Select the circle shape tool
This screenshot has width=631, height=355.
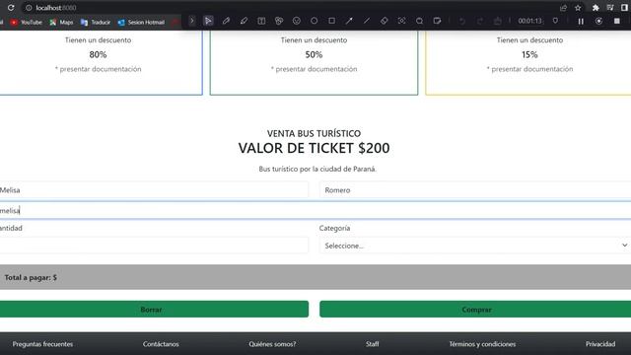[x=315, y=21]
